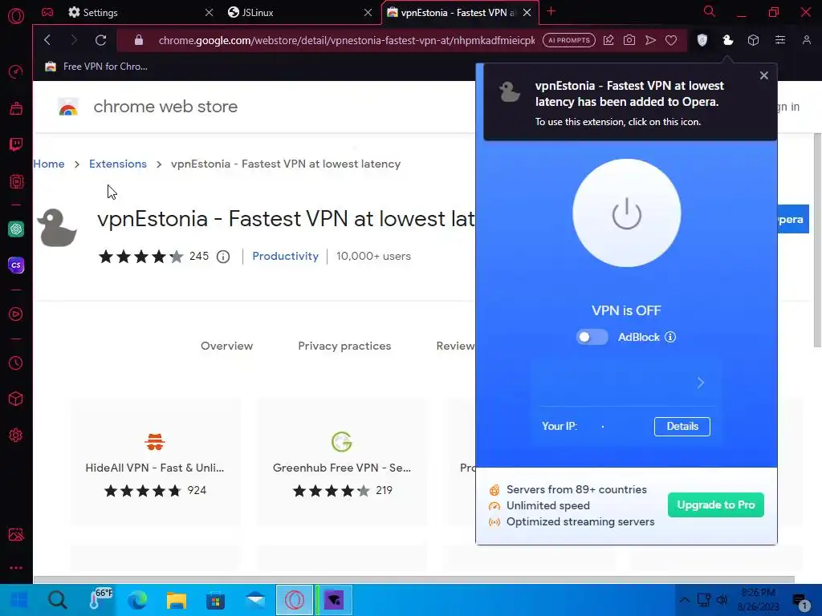
Task: Reload the current page
Action: point(100,40)
